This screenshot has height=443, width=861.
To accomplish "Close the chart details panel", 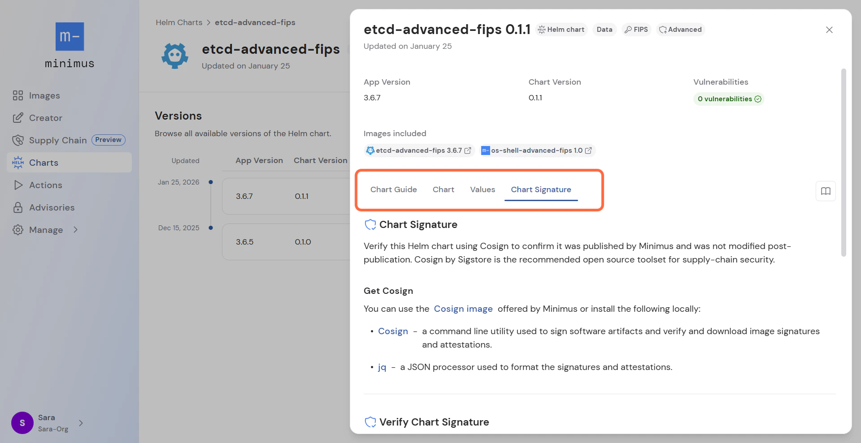I will tap(829, 30).
